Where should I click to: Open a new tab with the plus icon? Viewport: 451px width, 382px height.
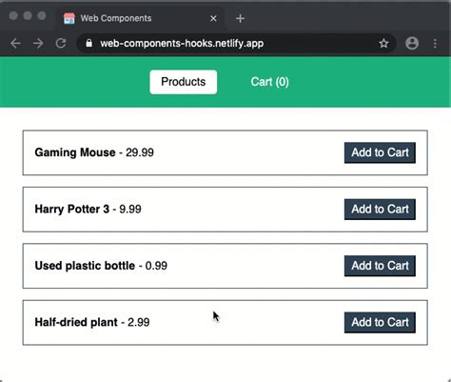(x=240, y=18)
